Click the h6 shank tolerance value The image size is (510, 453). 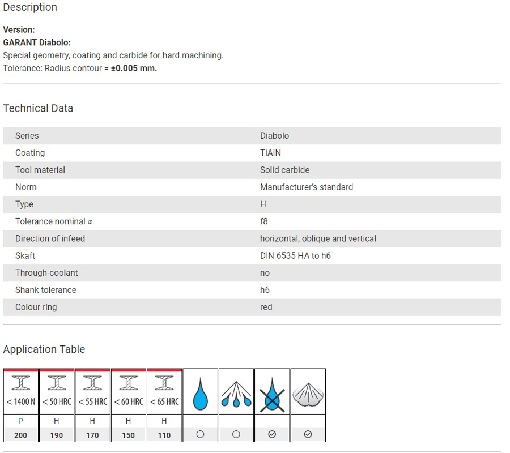(x=265, y=290)
